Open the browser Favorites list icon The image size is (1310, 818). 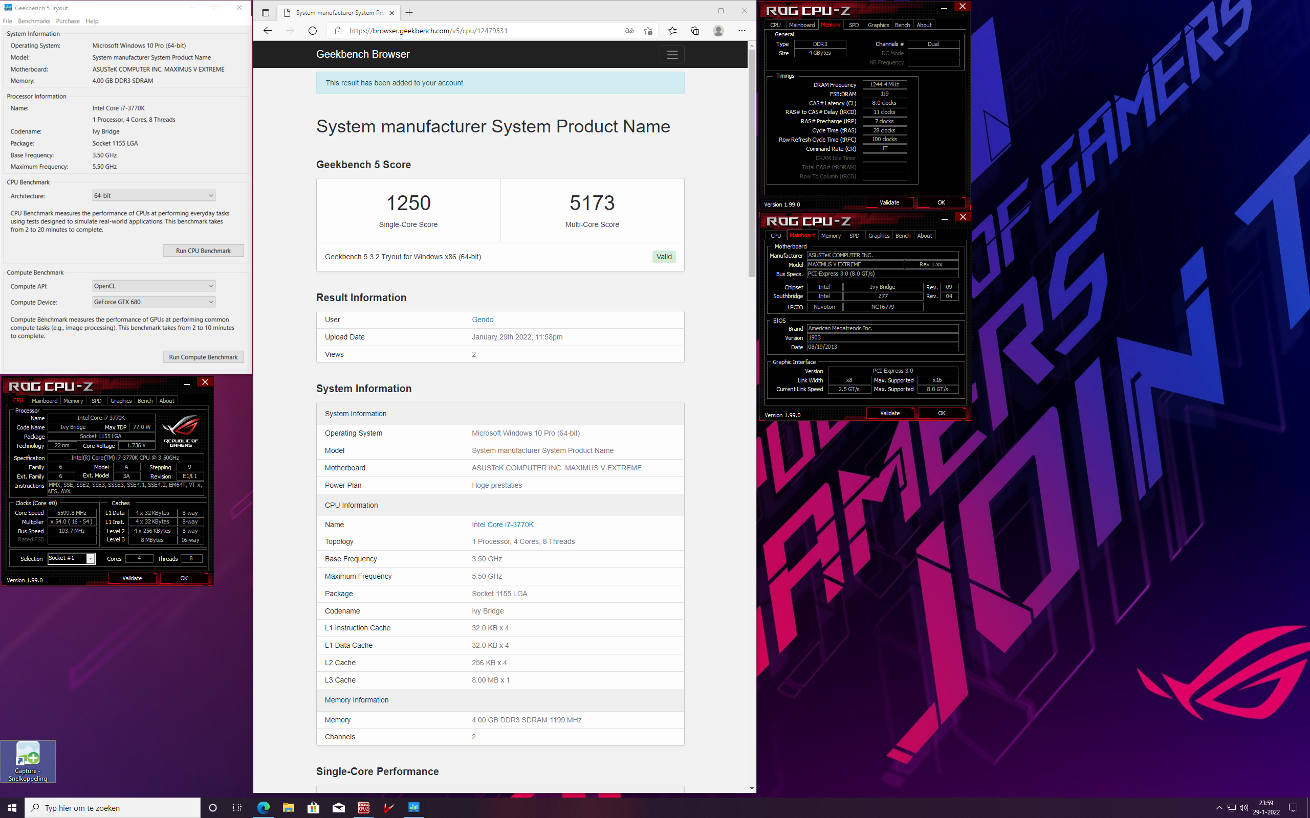click(672, 31)
